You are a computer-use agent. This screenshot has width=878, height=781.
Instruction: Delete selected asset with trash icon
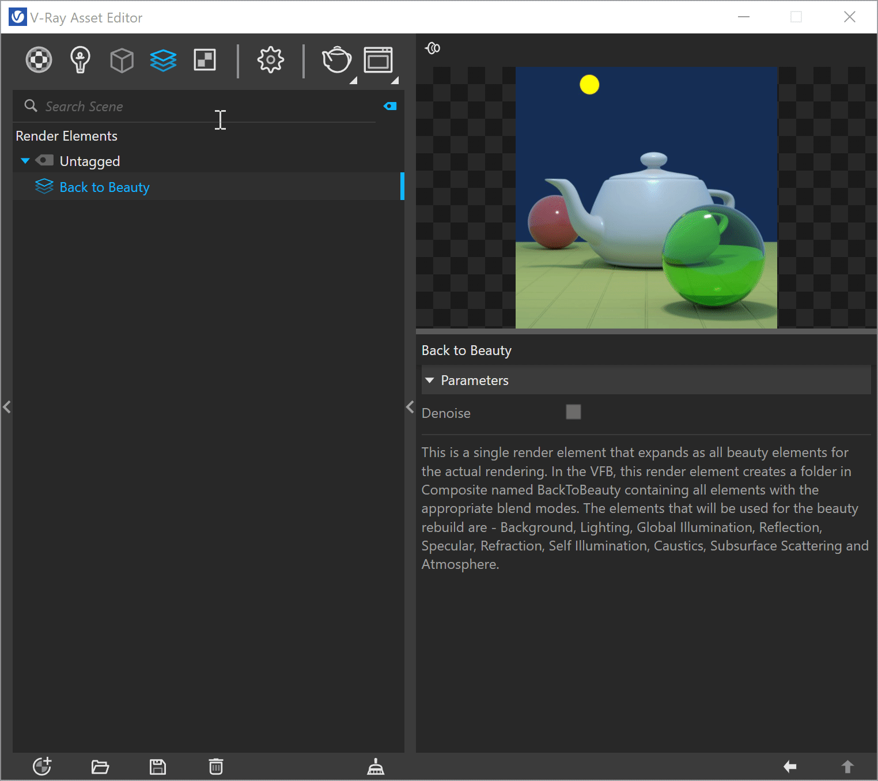215,767
